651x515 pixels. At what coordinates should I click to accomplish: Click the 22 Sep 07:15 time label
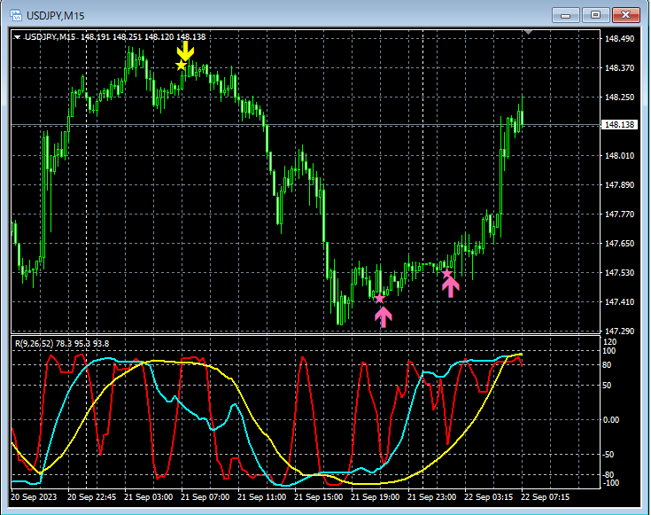(x=545, y=497)
